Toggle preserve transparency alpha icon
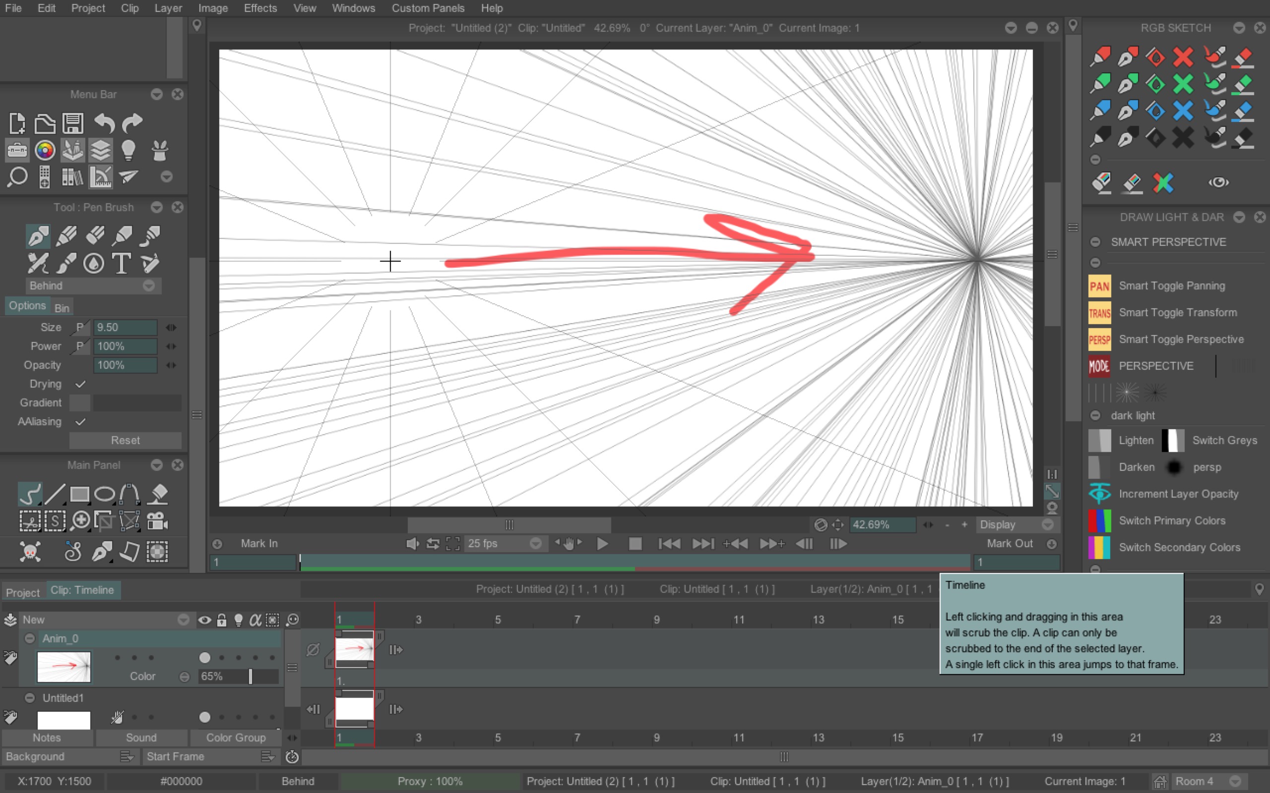Viewport: 1270px width, 793px height. (255, 620)
